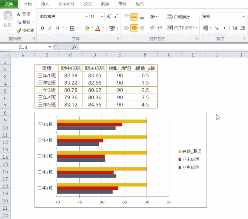Click the Copy icon
The width and height of the screenshot is (248, 219).
(18, 22)
